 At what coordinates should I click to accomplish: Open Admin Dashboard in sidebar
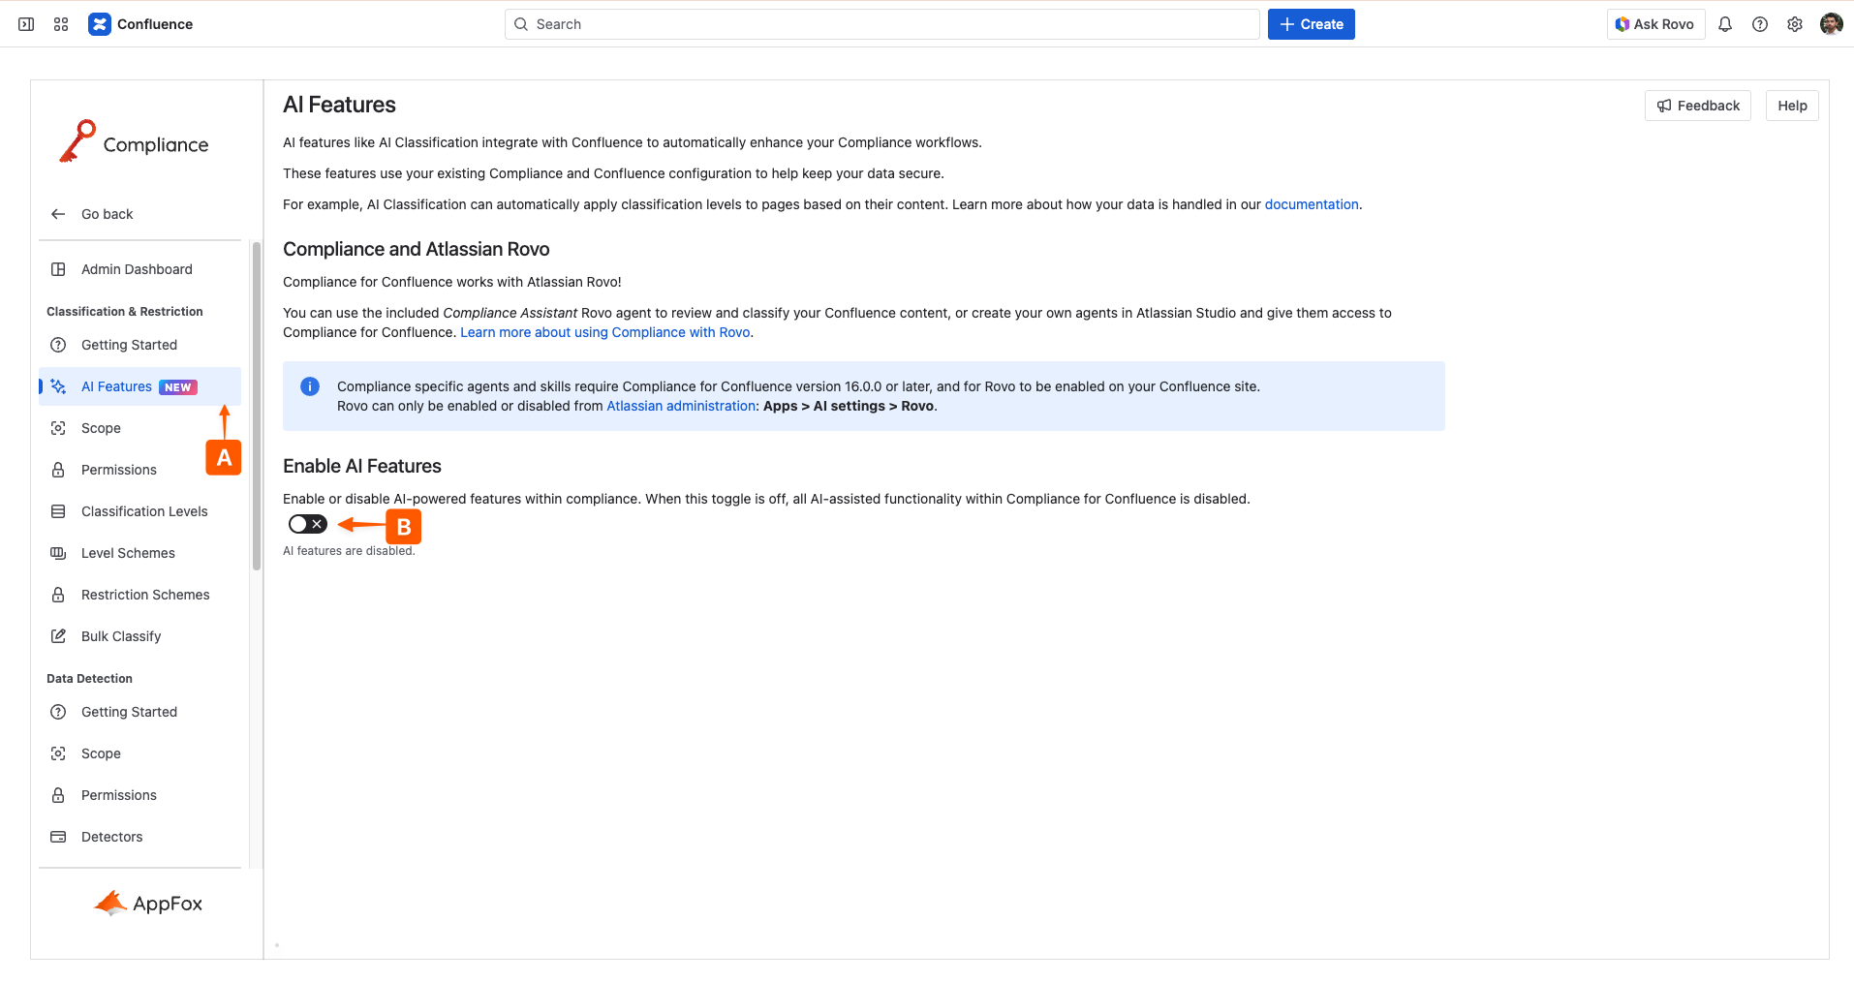(137, 269)
